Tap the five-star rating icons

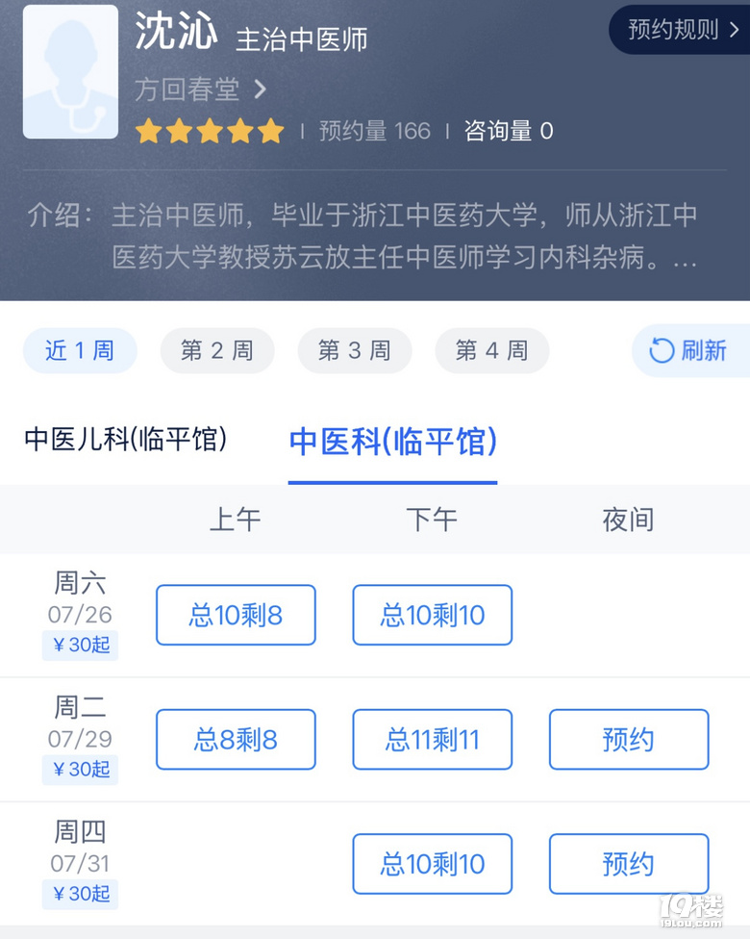(x=210, y=131)
